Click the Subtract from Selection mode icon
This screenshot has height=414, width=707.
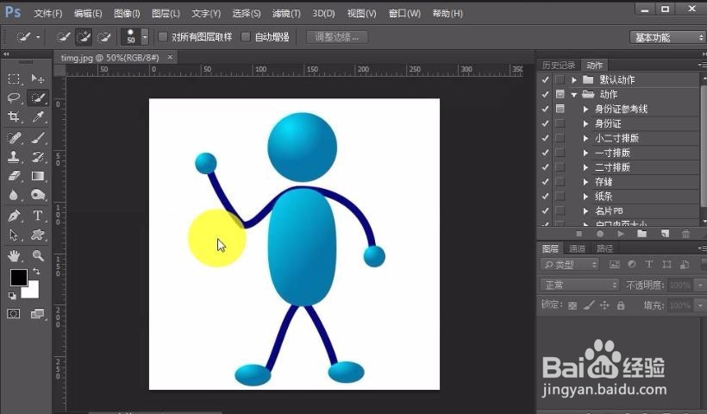[104, 37]
